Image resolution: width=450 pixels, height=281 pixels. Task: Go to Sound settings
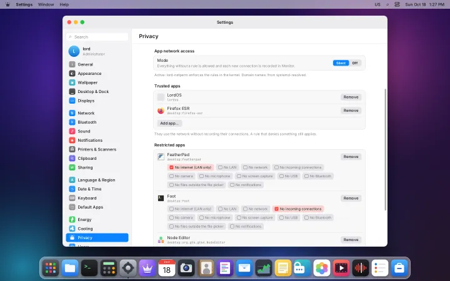click(x=97, y=131)
